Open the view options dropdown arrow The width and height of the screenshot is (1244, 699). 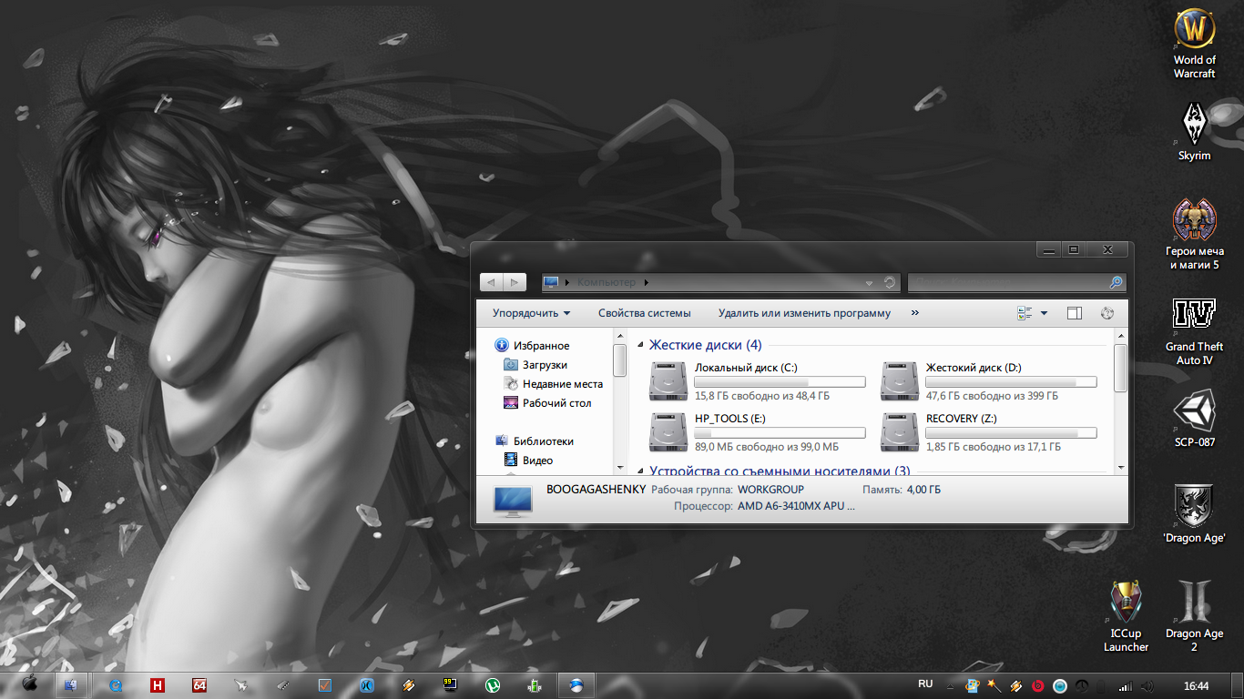tap(1044, 313)
